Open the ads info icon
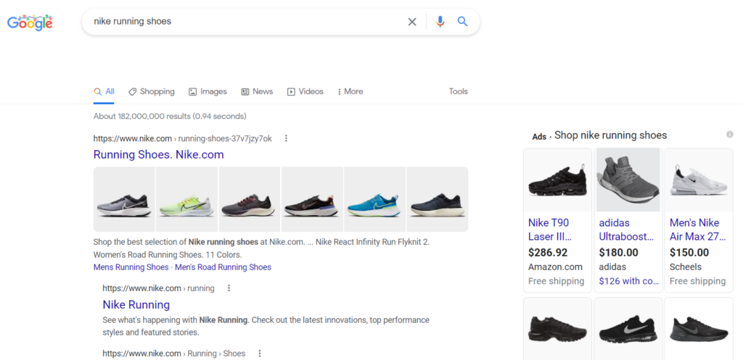The width and height of the screenshot is (743, 360). tap(730, 135)
